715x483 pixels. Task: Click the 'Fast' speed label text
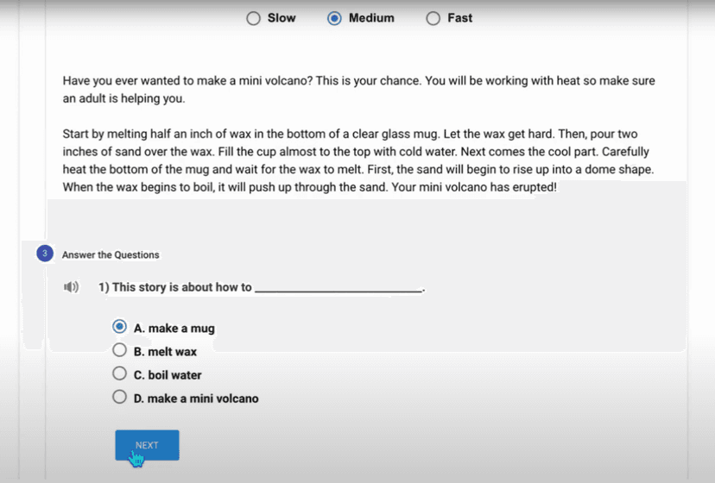459,18
